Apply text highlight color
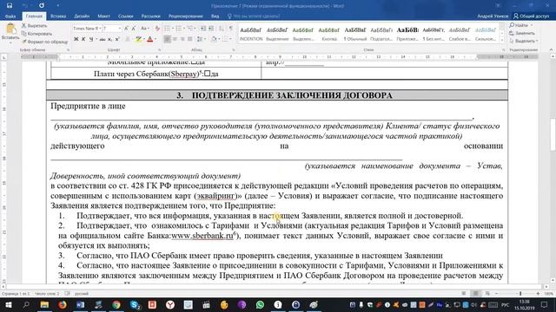 [x=139, y=39]
